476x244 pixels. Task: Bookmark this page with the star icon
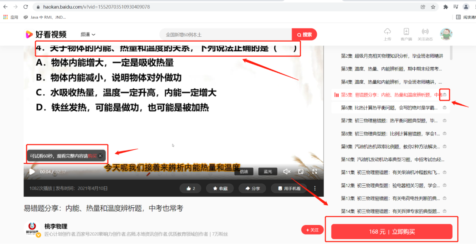pos(433,7)
